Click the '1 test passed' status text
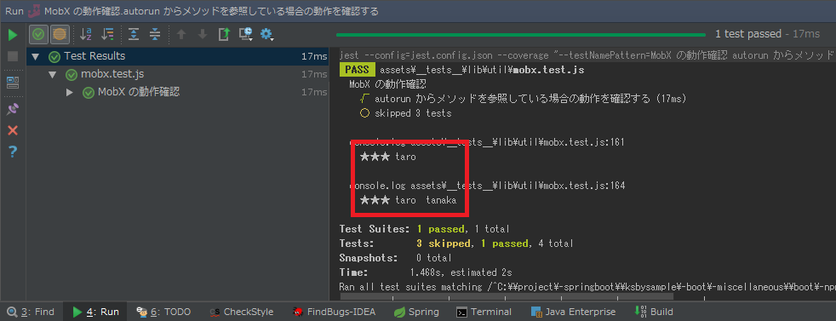 pos(748,34)
